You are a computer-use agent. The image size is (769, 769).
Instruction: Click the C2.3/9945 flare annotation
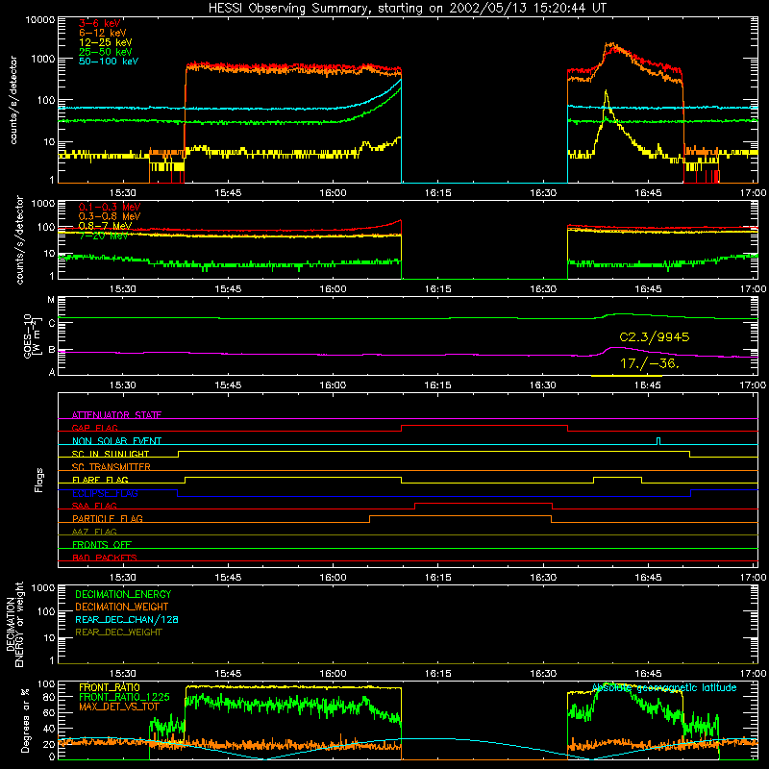point(655,337)
